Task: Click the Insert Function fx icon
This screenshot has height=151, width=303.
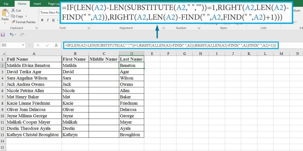Action: 56,45
